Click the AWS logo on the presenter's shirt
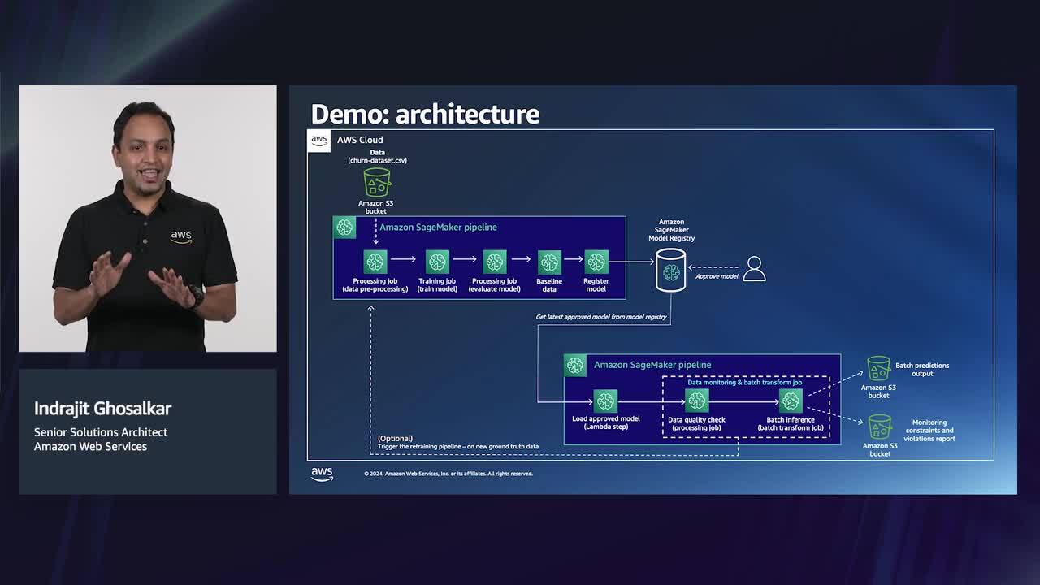 [x=181, y=236]
